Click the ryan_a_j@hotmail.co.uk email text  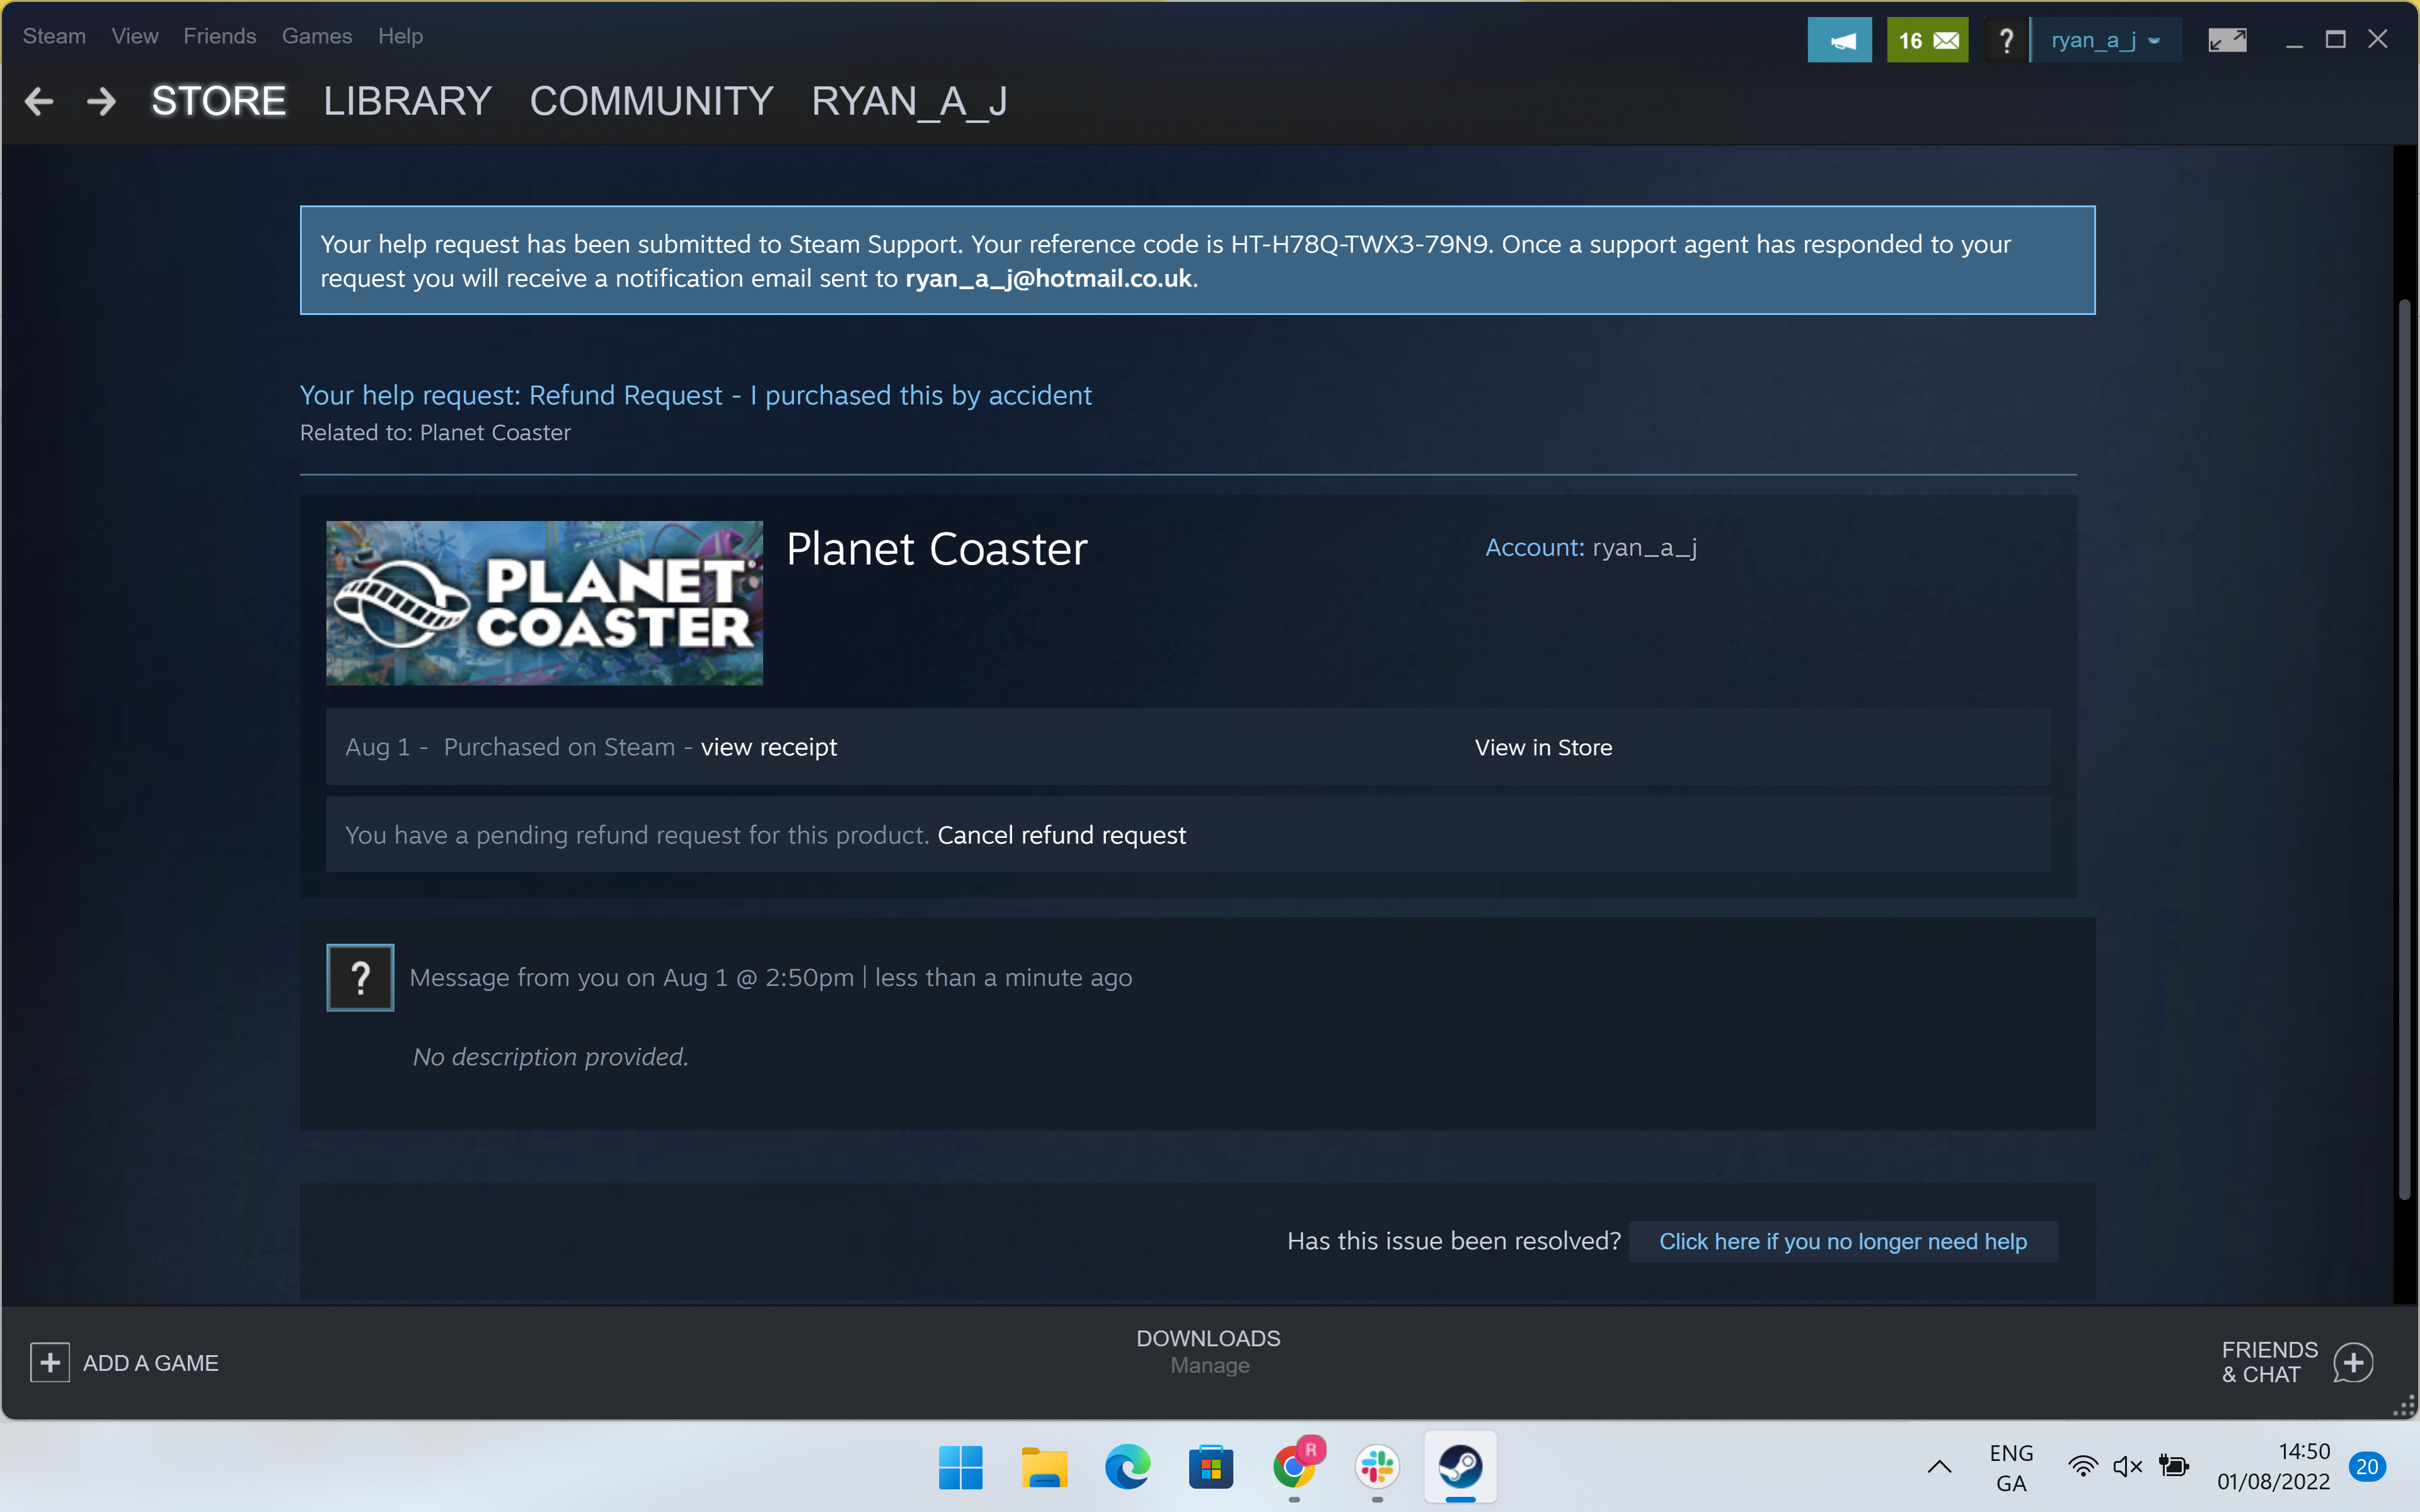click(x=1048, y=278)
